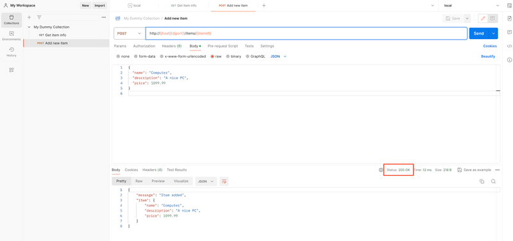Open the configure workspace sidebar icon
The height and width of the screenshot is (241, 513).
click(12, 70)
